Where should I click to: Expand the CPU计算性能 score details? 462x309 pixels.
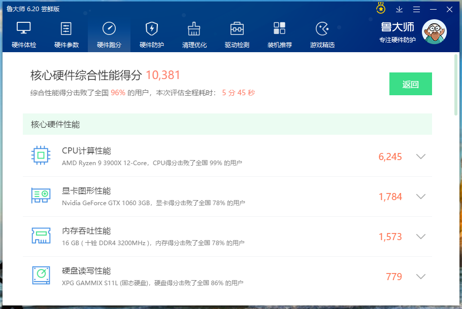tap(421, 157)
